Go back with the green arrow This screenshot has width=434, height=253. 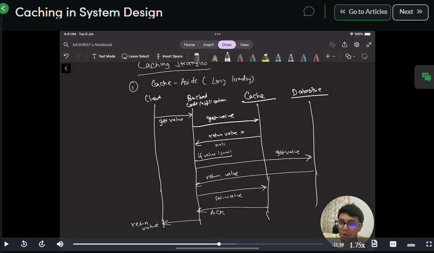(3, 9)
